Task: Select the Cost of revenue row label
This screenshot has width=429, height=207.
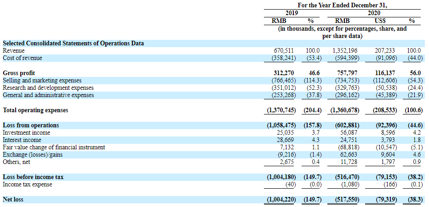Action: [22, 58]
